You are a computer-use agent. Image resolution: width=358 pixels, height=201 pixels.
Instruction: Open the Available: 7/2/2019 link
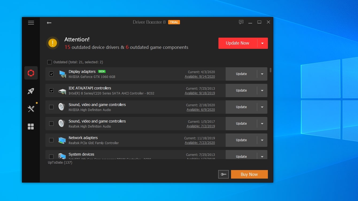(x=201, y=126)
